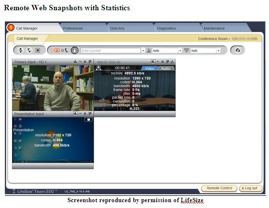Click the medium-size icon in remote call header
This screenshot has height=208, width=269.
click(x=163, y=62)
